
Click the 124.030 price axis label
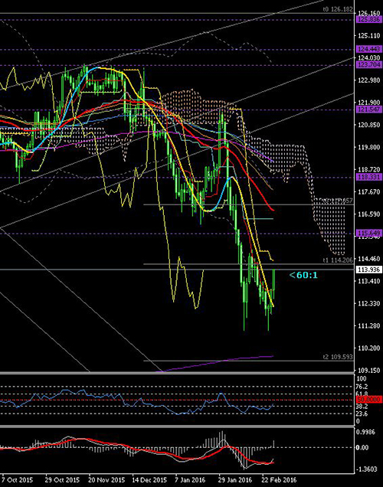click(x=369, y=57)
